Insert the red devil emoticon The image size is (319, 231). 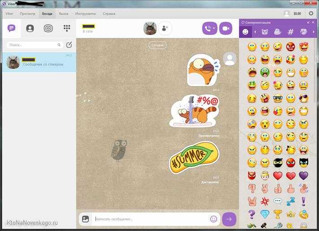click(x=252, y=175)
